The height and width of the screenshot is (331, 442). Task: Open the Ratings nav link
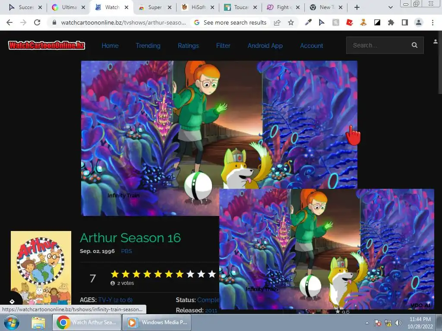tap(188, 46)
